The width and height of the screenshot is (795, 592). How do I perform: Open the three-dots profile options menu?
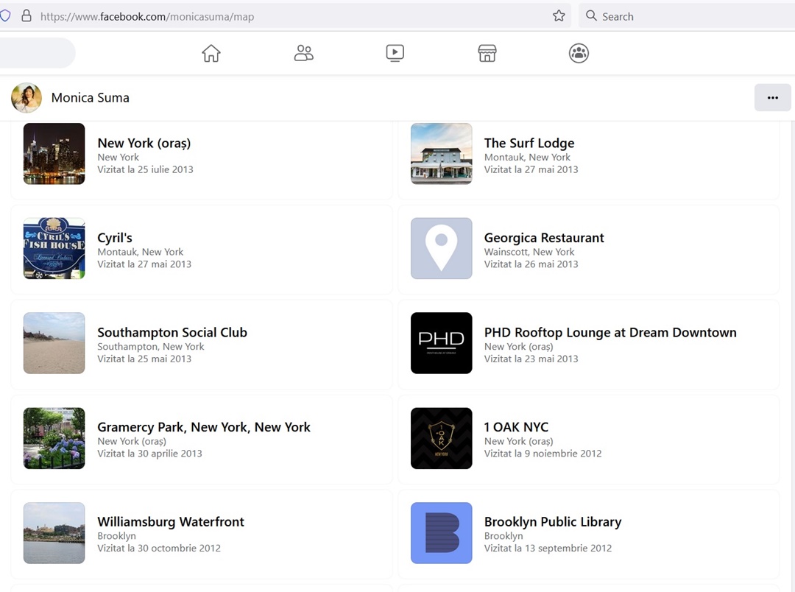(772, 98)
